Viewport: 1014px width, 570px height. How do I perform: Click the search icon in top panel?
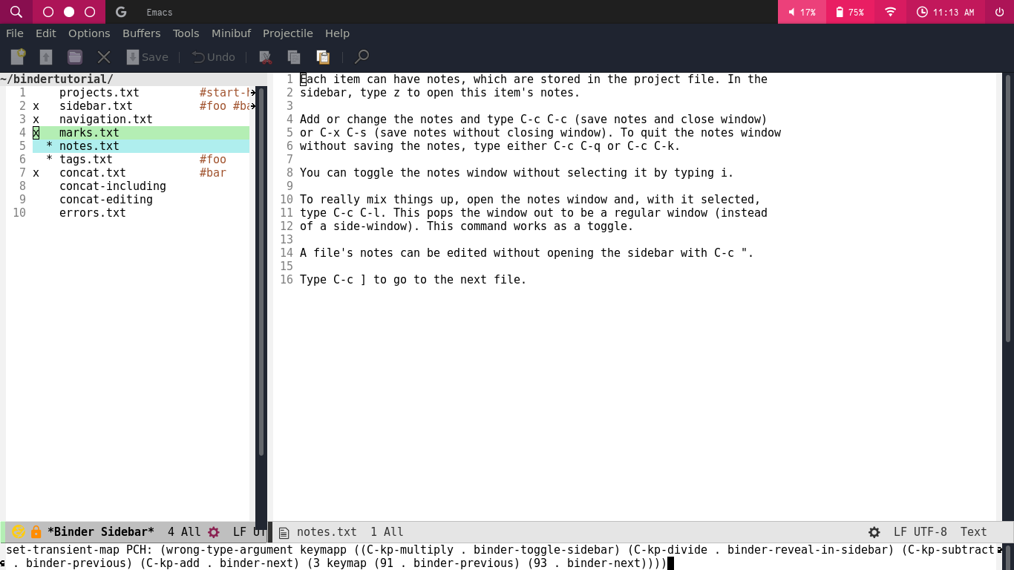pyautogui.click(x=16, y=12)
